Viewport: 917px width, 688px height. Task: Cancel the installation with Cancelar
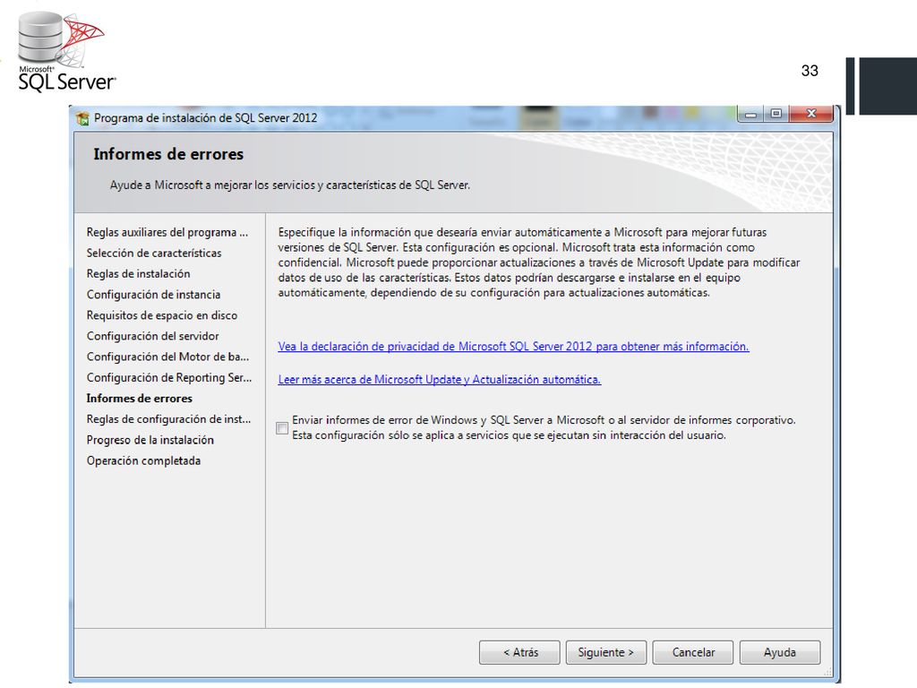coord(693,652)
